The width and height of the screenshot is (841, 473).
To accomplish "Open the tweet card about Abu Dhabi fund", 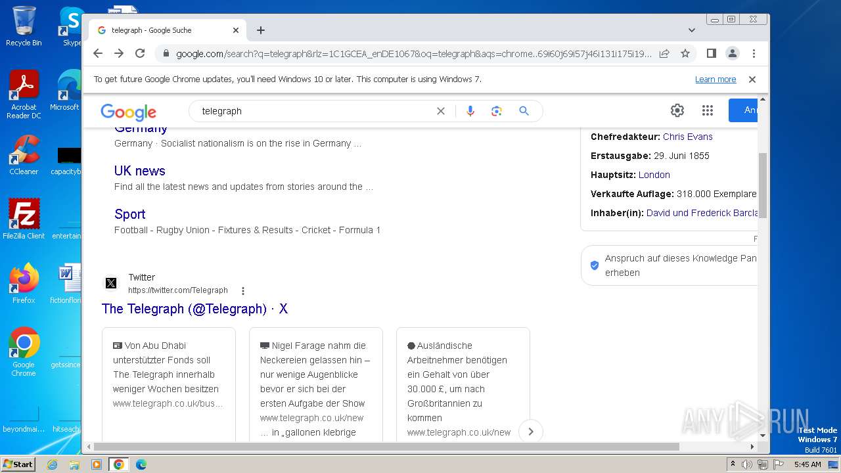I will (x=169, y=384).
